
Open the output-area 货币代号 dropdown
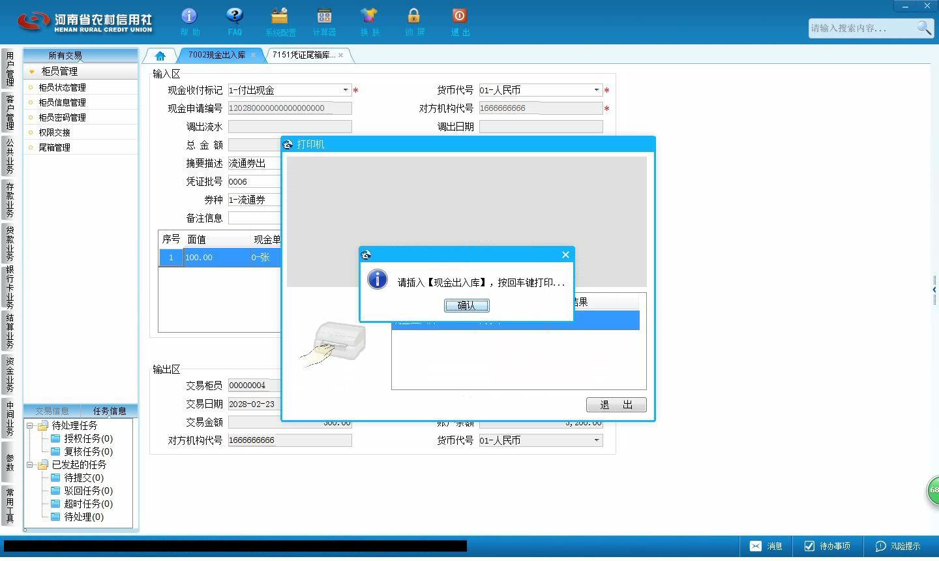(x=596, y=440)
